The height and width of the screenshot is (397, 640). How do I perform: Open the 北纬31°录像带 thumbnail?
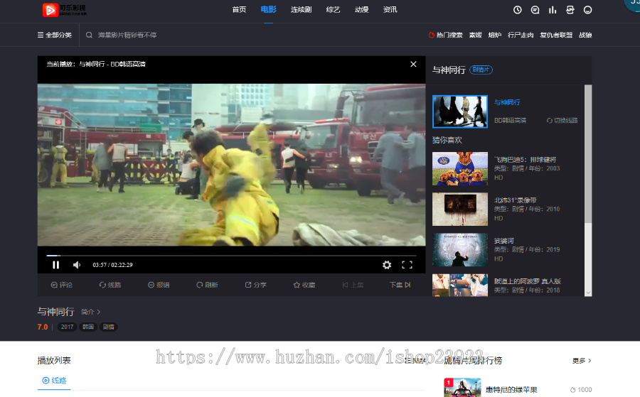click(x=460, y=210)
